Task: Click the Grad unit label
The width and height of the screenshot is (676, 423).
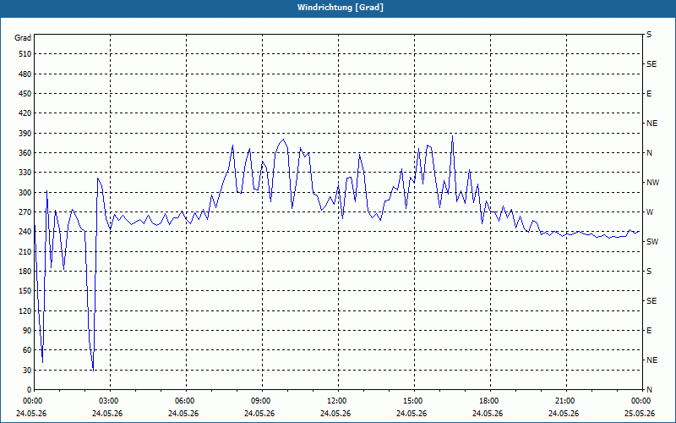Action: click(x=23, y=38)
